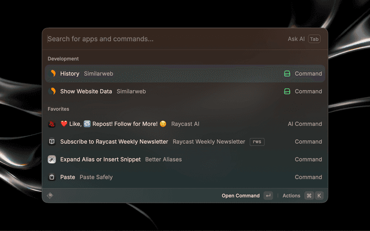Click Open Command in the bottom bar
The height and width of the screenshot is (231, 370).
click(x=240, y=196)
